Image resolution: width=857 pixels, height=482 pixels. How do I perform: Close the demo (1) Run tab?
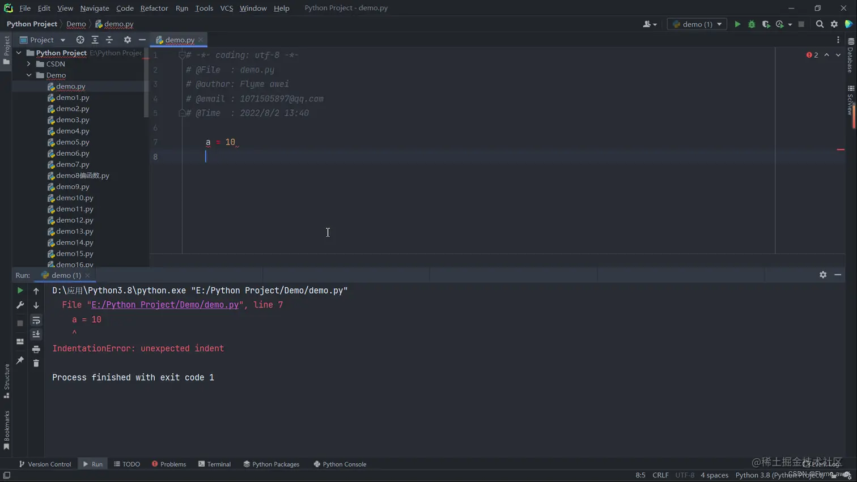click(88, 275)
